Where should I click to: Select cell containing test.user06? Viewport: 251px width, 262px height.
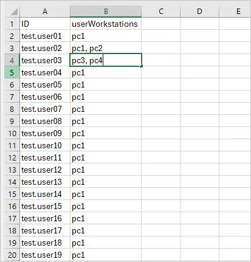pyautogui.click(x=45, y=97)
